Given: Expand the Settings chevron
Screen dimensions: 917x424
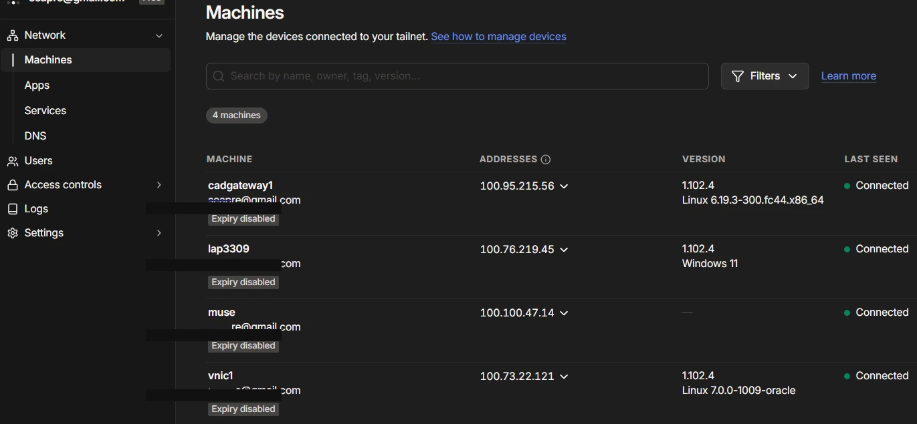Looking at the screenshot, I should [x=159, y=233].
